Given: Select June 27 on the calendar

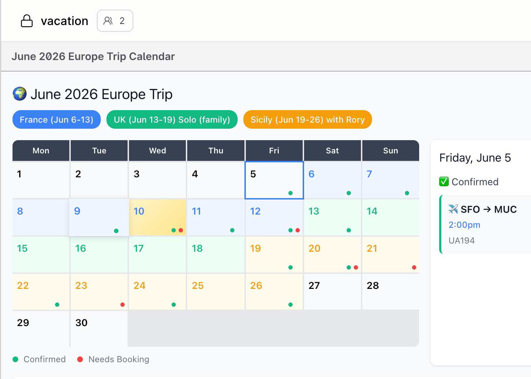Looking at the screenshot, I should coord(332,292).
